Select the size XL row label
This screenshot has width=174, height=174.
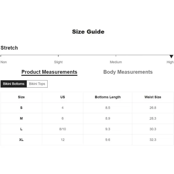click(x=21, y=140)
